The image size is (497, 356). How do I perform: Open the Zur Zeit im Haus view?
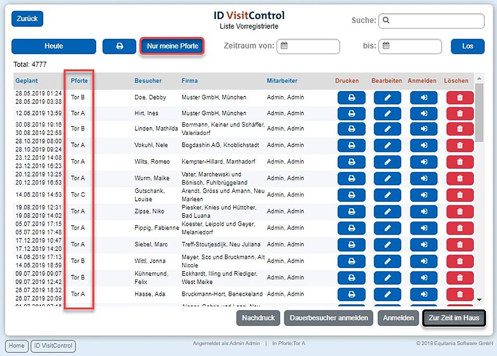(454, 318)
